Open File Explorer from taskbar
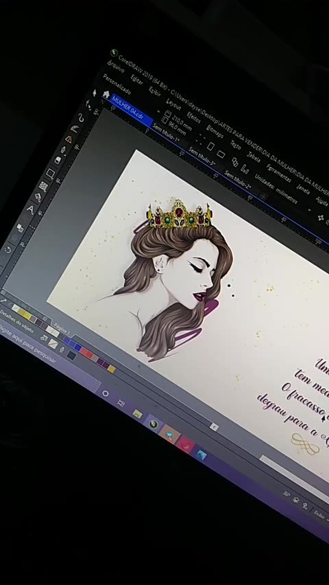 coord(138,413)
